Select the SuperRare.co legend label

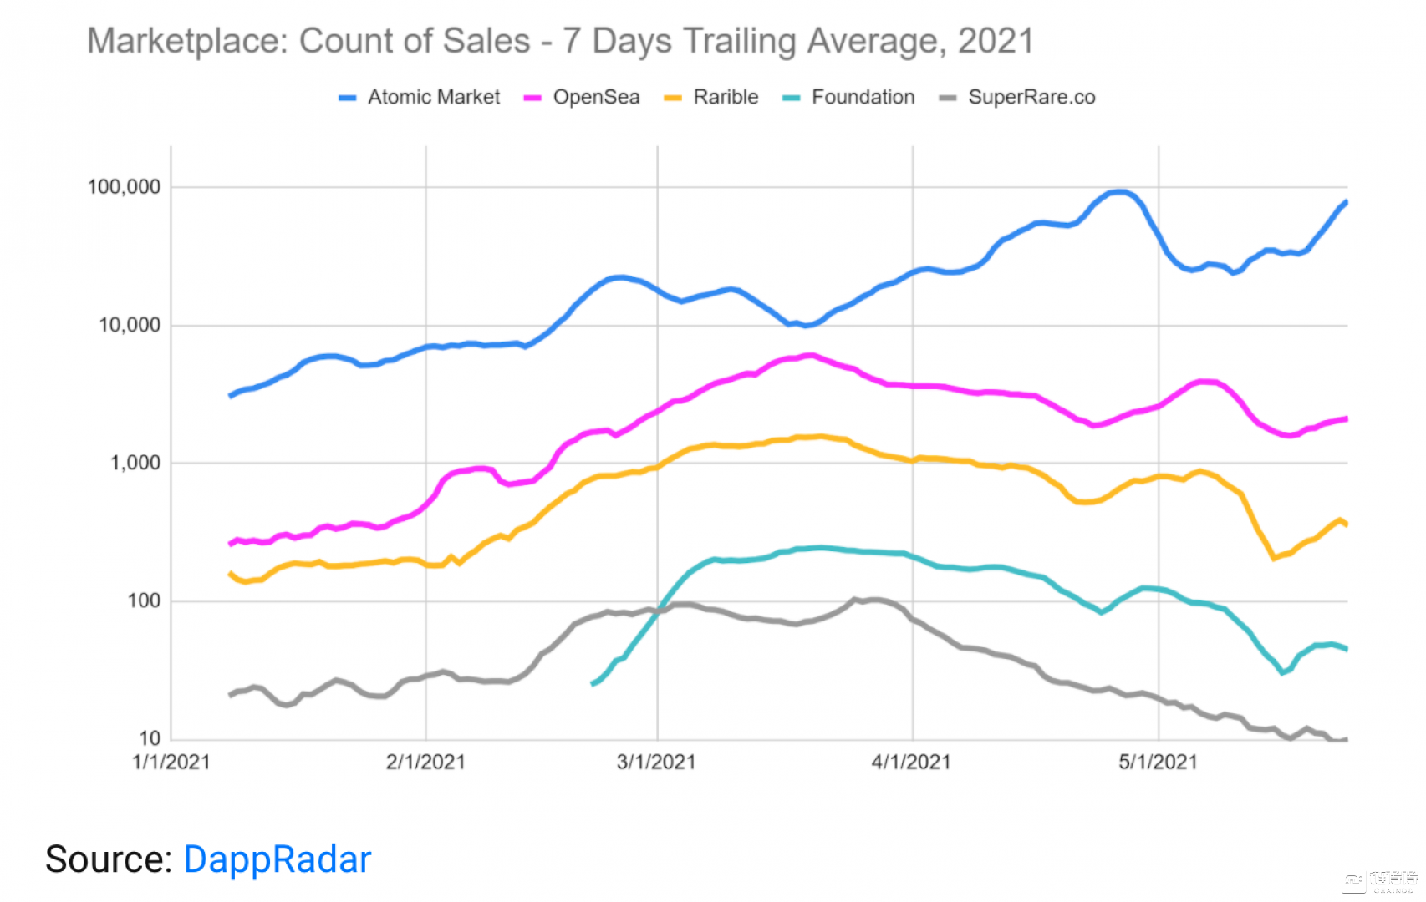[1031, 98]
